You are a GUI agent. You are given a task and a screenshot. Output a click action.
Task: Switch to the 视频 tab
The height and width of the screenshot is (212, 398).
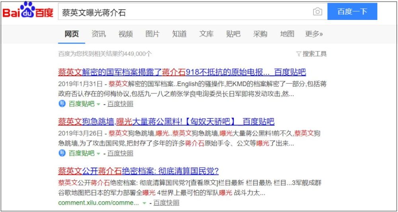[126, 34]
